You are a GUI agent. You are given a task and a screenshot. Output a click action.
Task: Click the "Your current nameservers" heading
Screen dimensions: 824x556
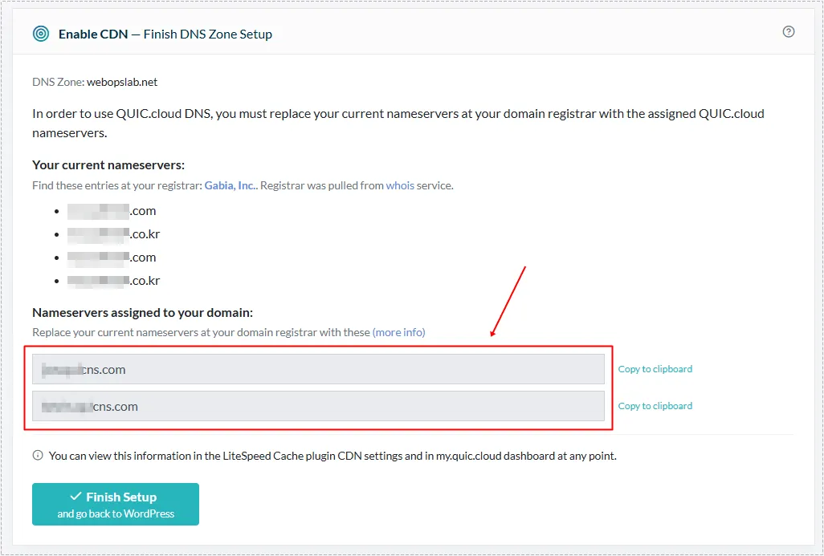[108, 165]
